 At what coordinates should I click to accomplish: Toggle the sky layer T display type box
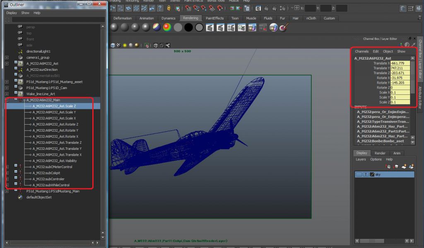366,174
